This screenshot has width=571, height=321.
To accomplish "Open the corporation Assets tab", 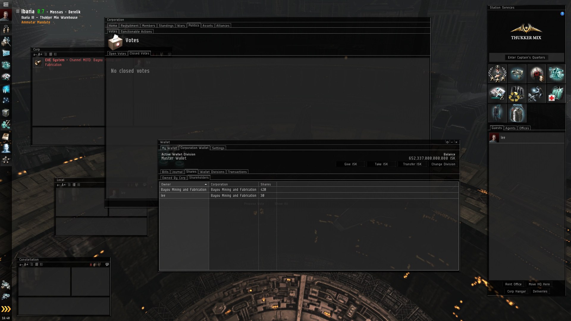I will [x=208, y=26].
